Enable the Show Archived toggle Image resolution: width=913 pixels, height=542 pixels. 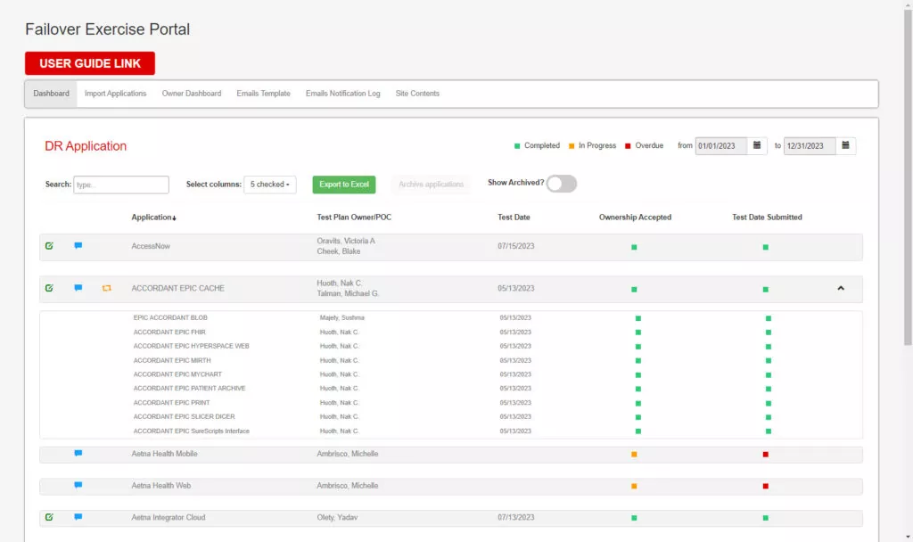562,183
